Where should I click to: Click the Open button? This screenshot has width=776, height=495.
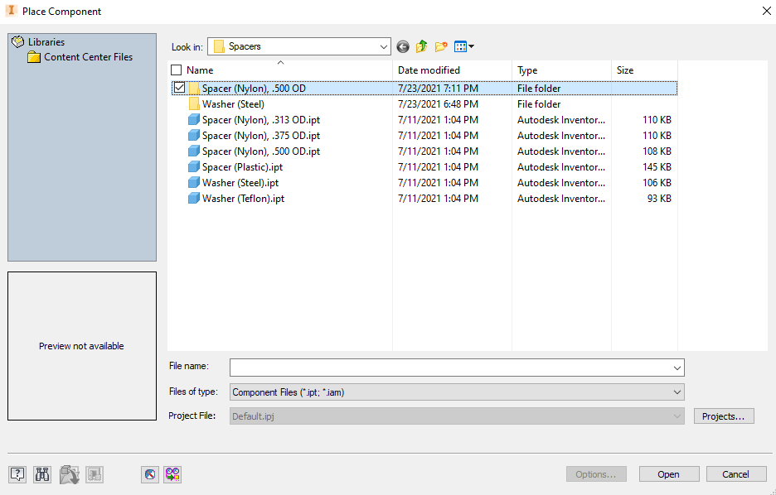pos(668,474)
